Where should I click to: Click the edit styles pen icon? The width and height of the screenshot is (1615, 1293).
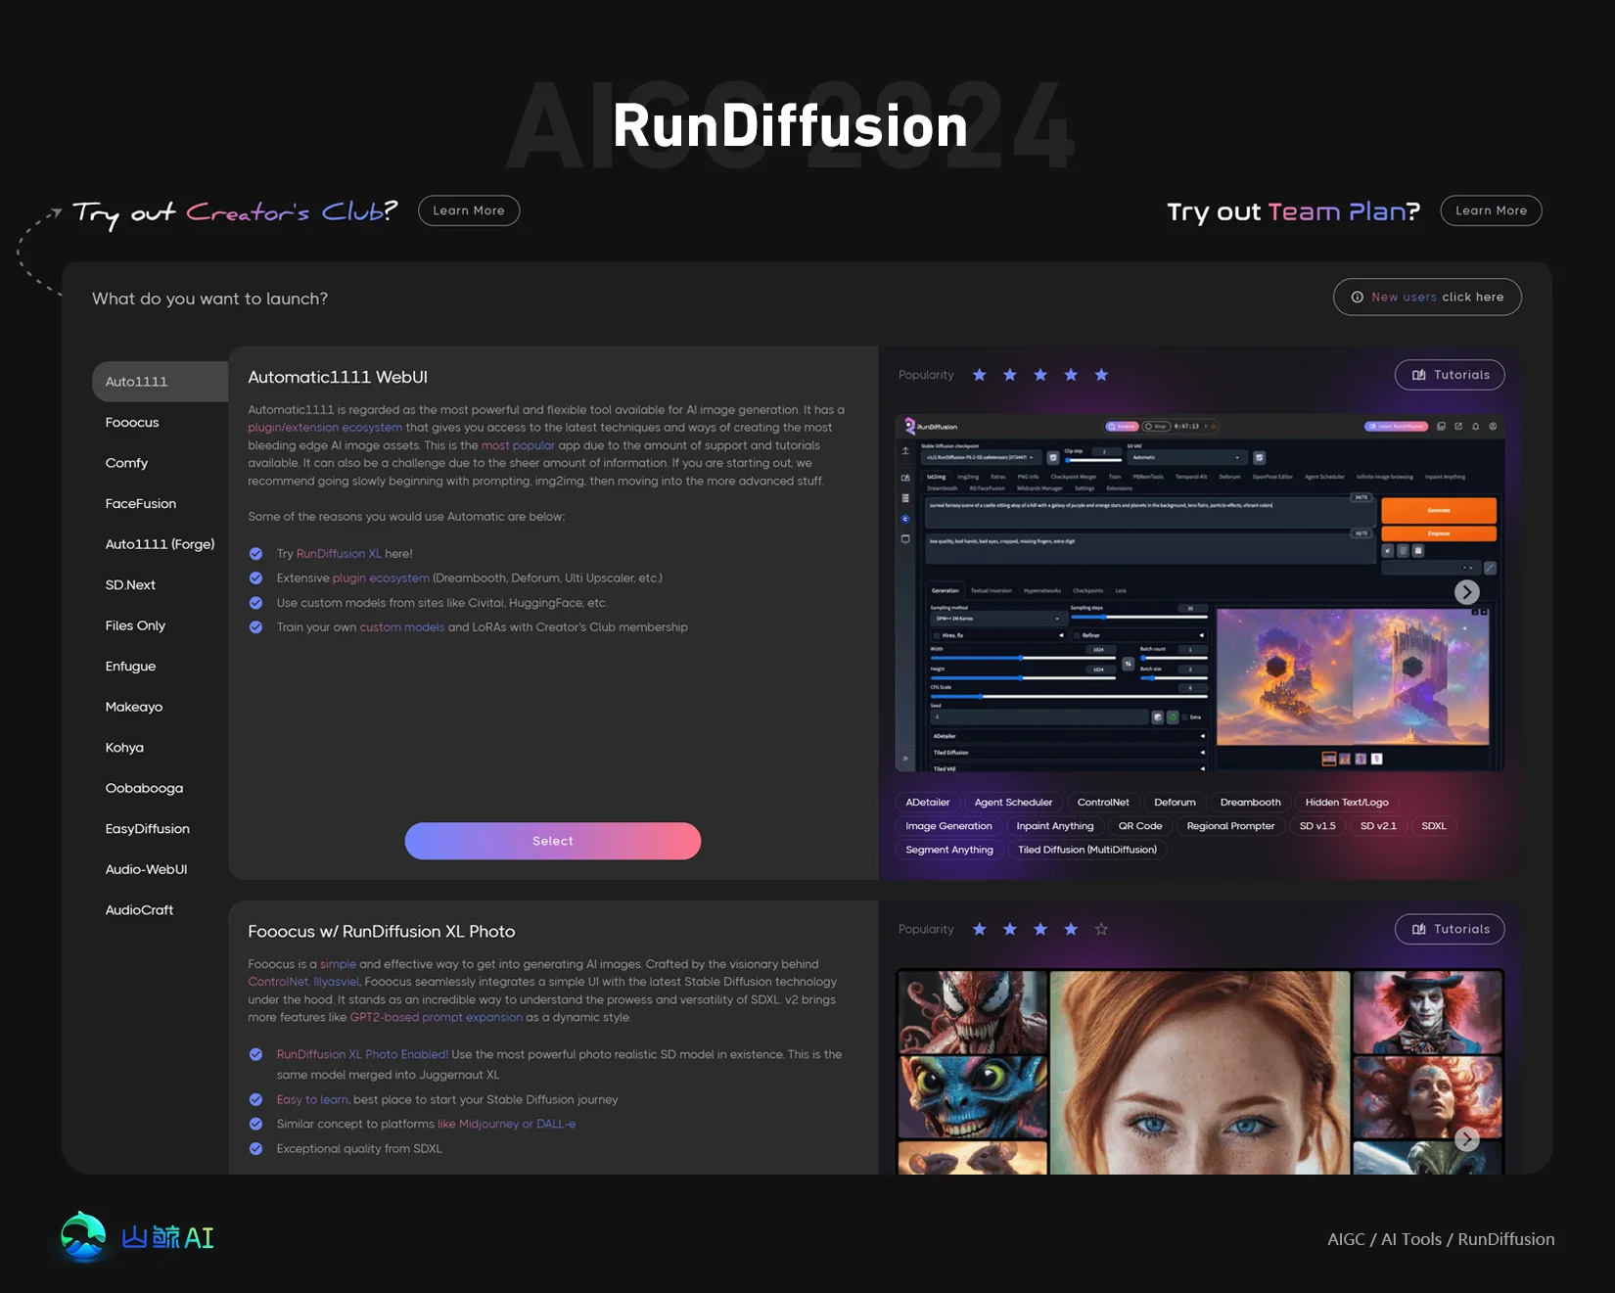pos(1490,568)
